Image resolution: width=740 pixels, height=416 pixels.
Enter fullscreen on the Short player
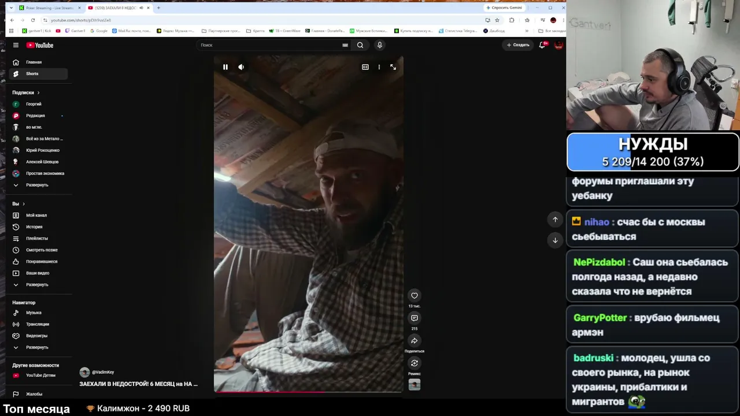coord(393,67)
